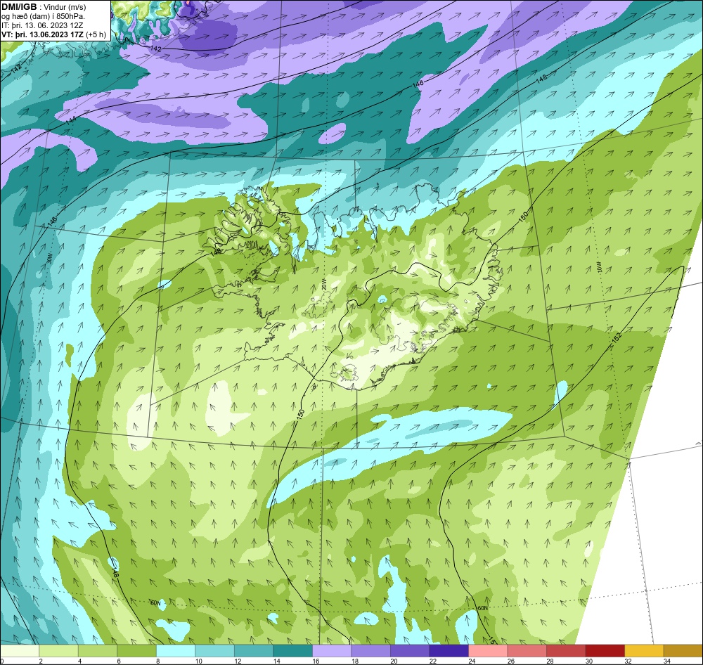The image size is (703, 665).
Task: Click the "142" label beside the dark purple area
Action: pos(155,48)
